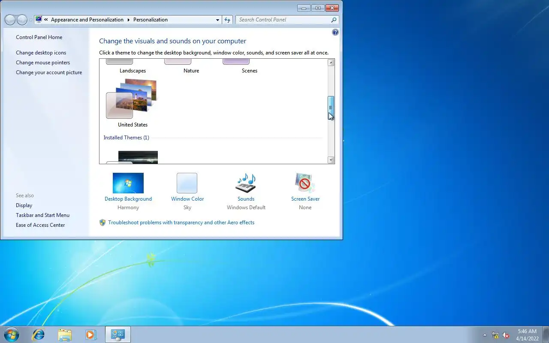Click the Desktop Background text link
Viewport: 549px width, 343px height.
128,199
